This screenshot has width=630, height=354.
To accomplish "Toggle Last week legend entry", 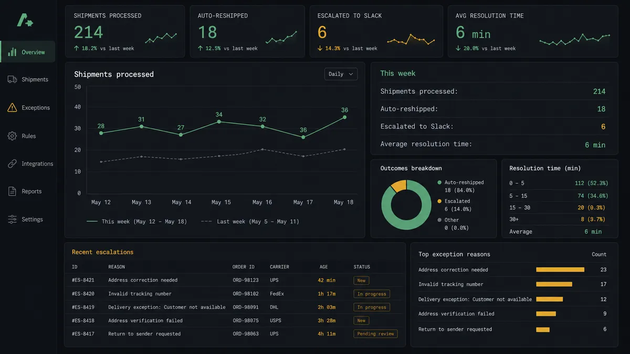I will point(250,221).
